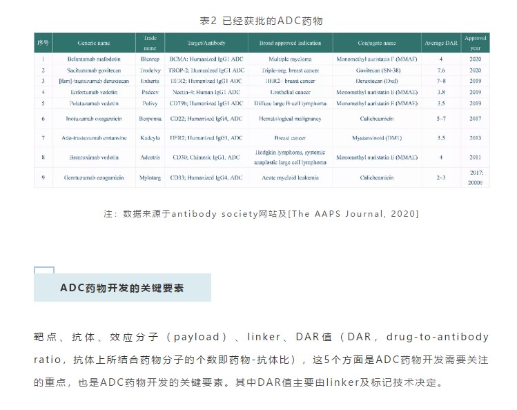517x410 pixels.
Task: Click the 'Govitecan (SN-38)' cell
Action: [377, 70]
